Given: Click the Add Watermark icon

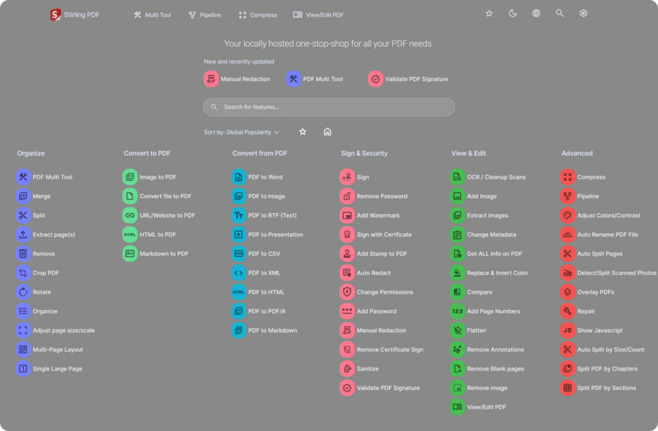Looking at the screenshot, I should pos(347,215).
